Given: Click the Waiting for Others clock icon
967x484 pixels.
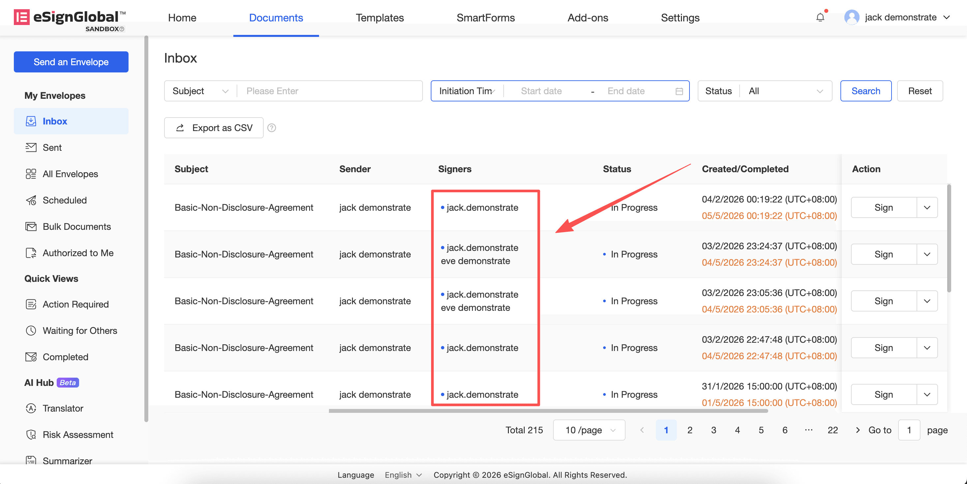Looking at the screenshot, I should pos(31,331).
